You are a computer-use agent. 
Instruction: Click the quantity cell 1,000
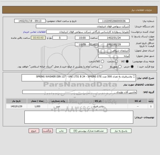tap(37, 106)
